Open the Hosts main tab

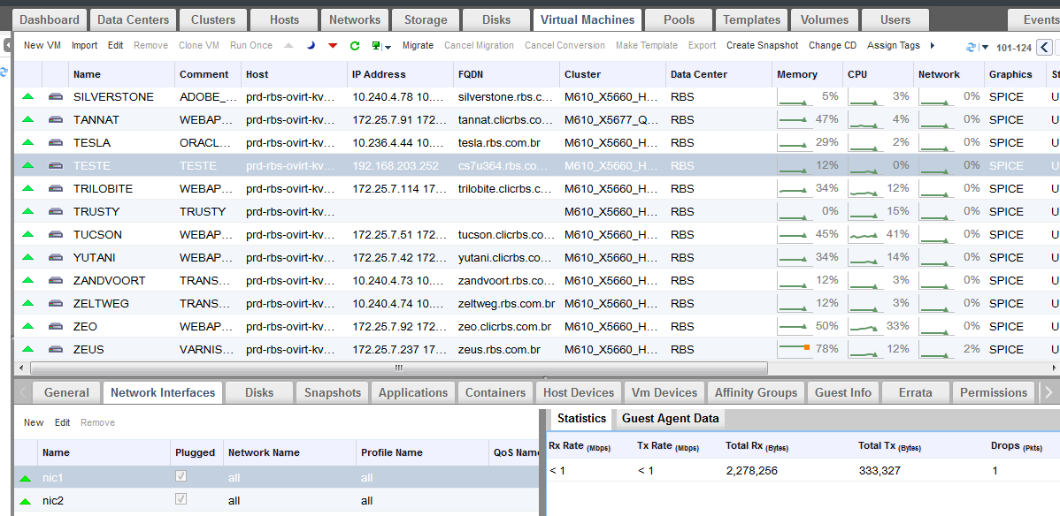pyautogui.click(x=284, y=19)
